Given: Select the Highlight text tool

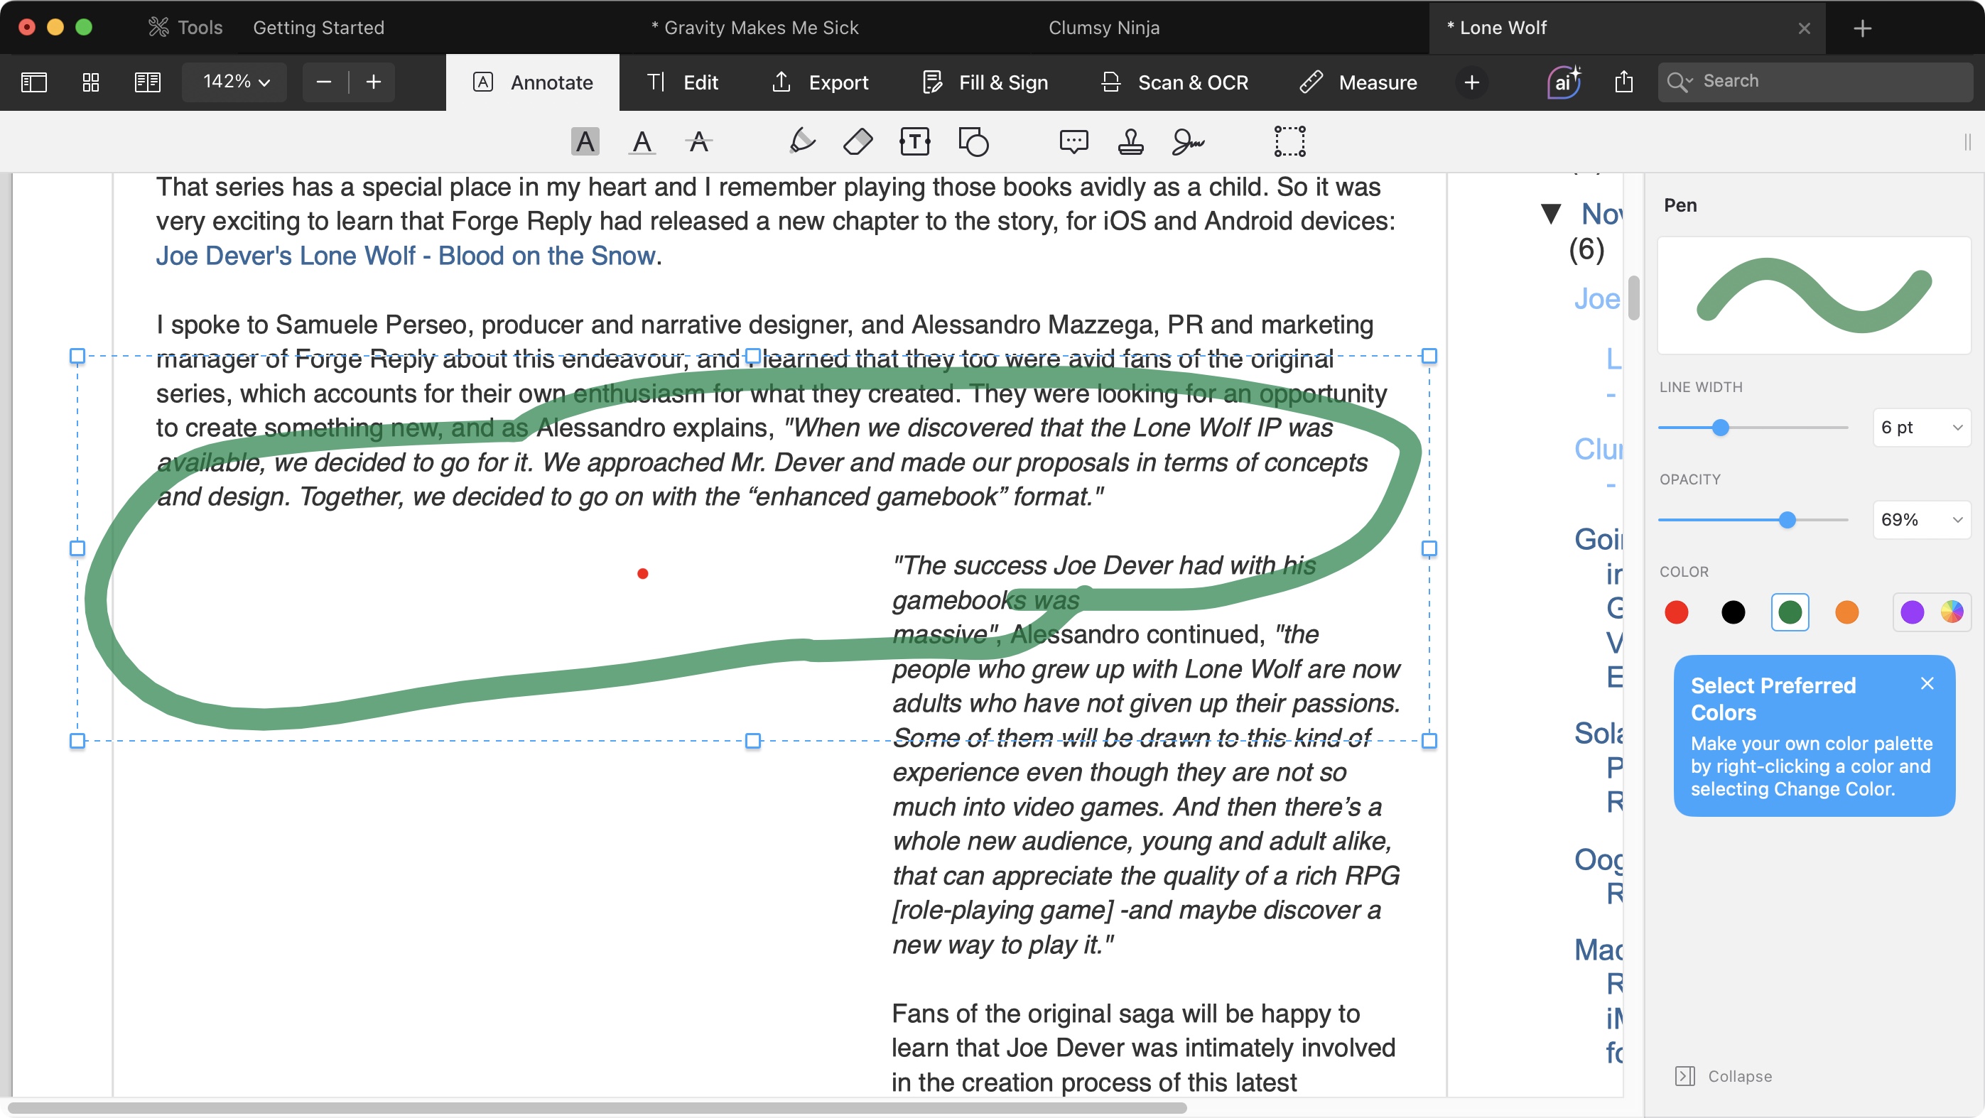Looking at the screenshot, I should [585, 142].
